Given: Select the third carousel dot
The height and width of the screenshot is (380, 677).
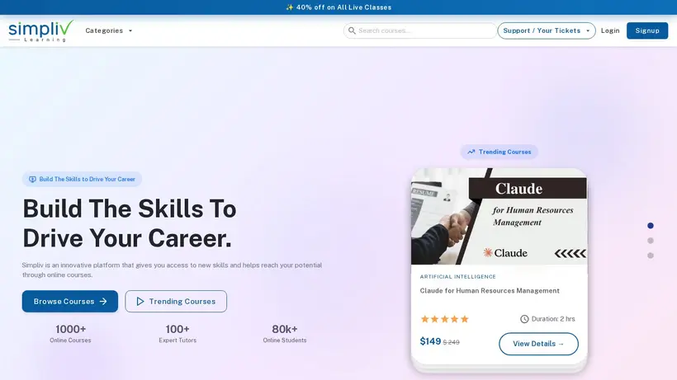Looking at the screenshot, I should coord(651,256).
